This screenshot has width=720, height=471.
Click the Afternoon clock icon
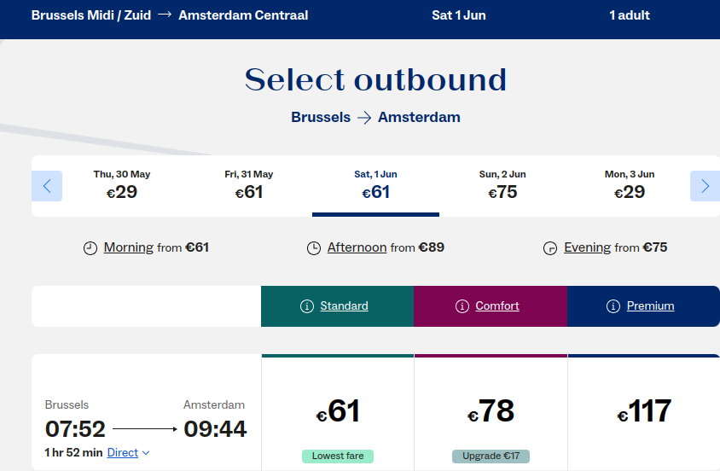pyautogui.click(x=314, y=248)
